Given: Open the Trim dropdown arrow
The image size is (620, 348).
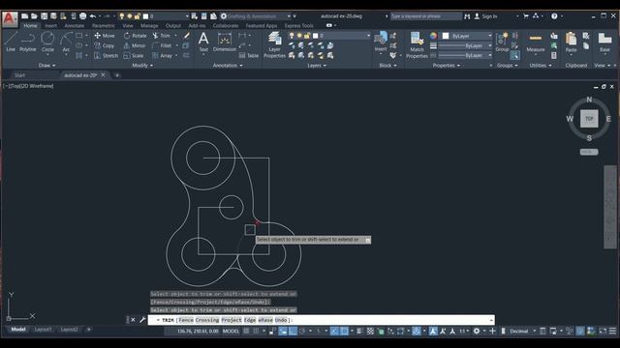Looking at the screenshot, I should 176,36.
